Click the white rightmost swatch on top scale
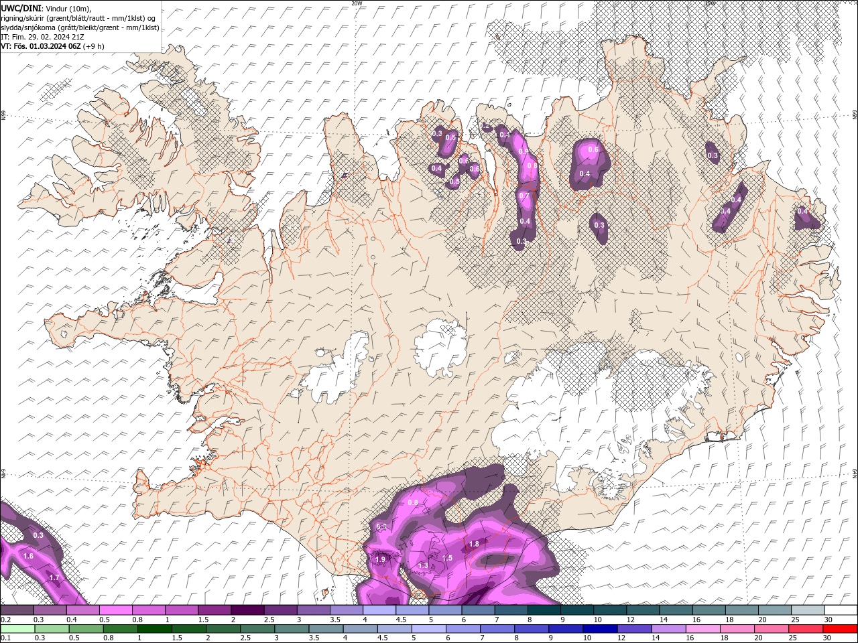858x643 pixels. pos(841,610)
